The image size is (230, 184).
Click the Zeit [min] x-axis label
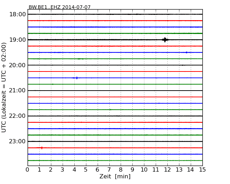[115, 176]
